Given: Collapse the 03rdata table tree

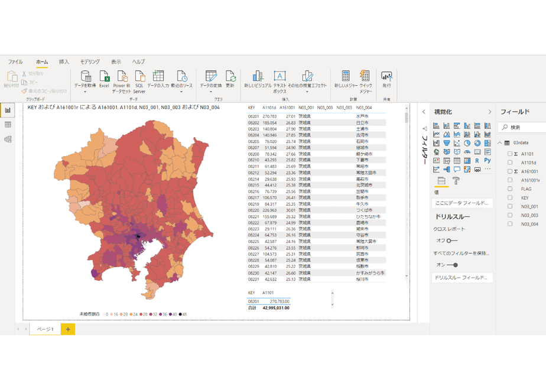Looking at the screenshot, I should (500, 143).
